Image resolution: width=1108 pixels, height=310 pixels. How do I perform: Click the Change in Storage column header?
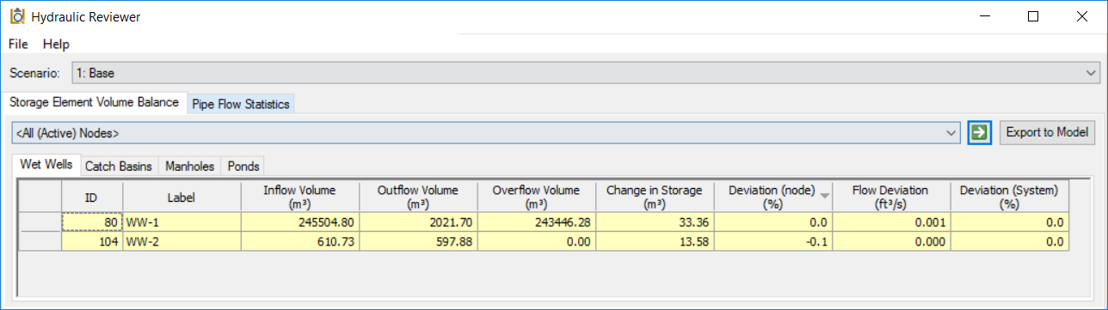pyautogui.click(x=654, y=197)
